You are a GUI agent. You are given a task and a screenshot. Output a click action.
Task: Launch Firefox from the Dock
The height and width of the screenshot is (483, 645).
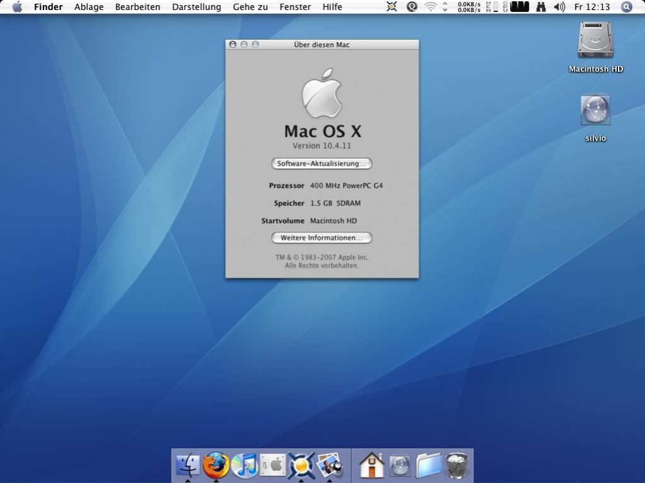(x=216, y=465)
